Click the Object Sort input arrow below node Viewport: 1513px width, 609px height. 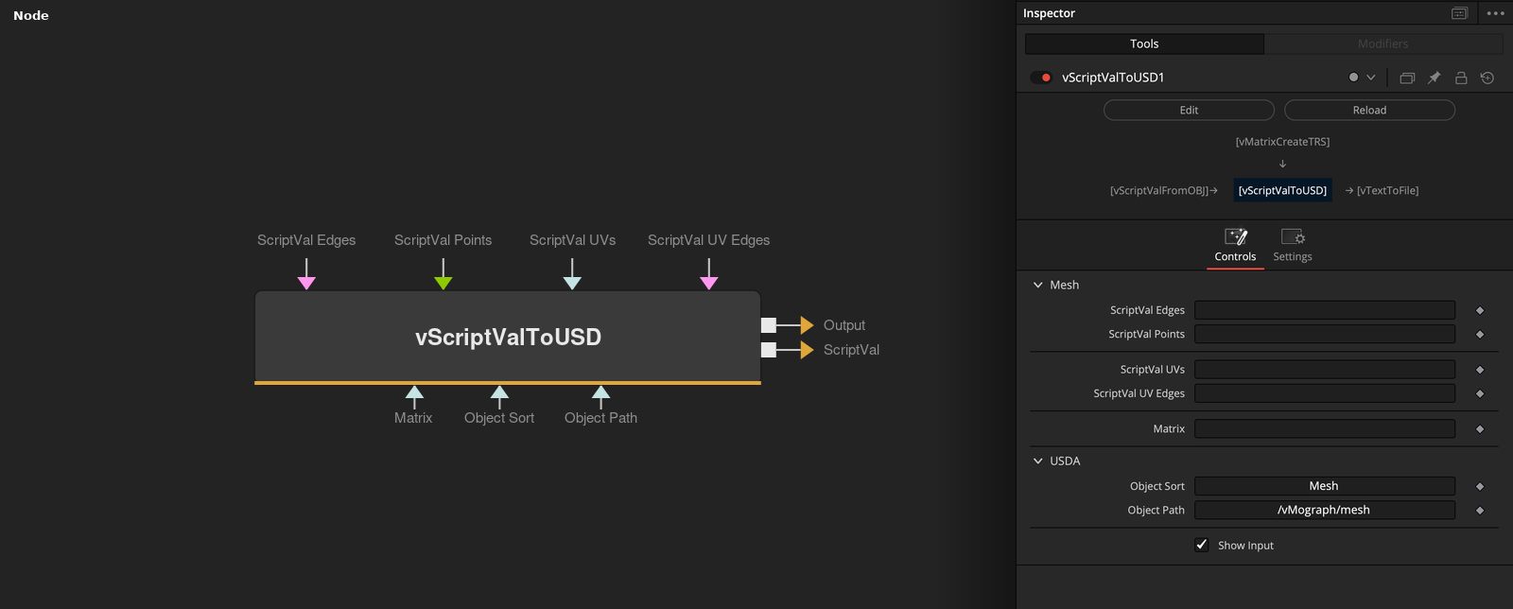(x=500, y=392)
